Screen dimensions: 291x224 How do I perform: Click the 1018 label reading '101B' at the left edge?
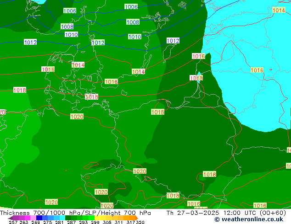click(20, 90)
